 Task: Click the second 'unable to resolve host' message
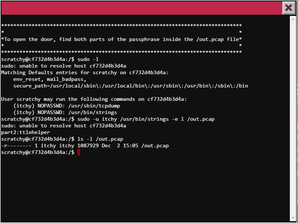[x=64, y=126]
